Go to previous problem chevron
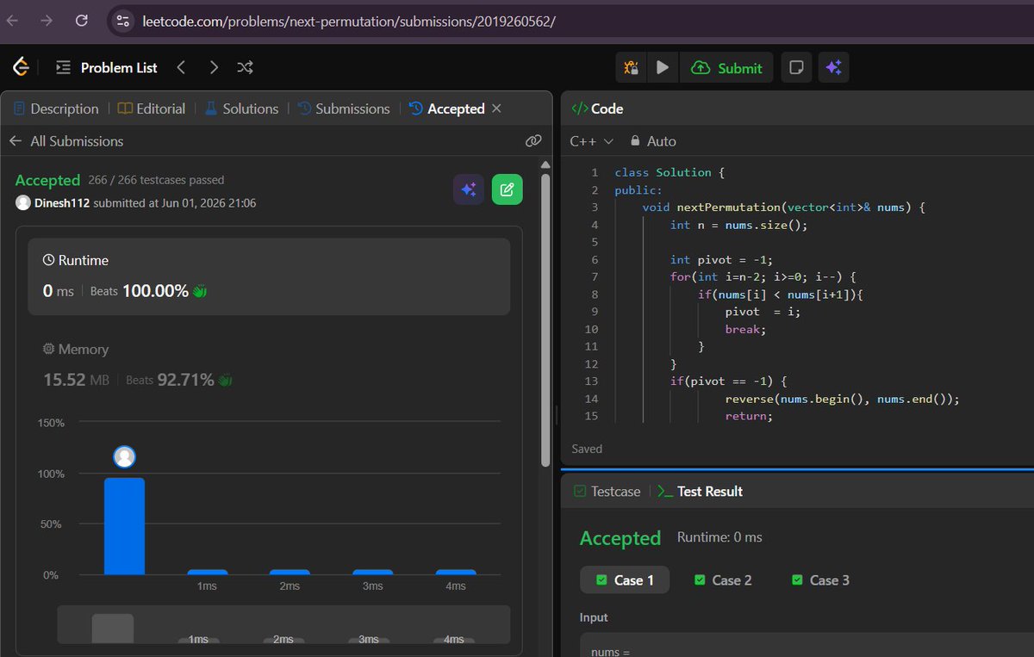Image resolution: width=1034 pixels, height=657 pixels. [181, 67]
